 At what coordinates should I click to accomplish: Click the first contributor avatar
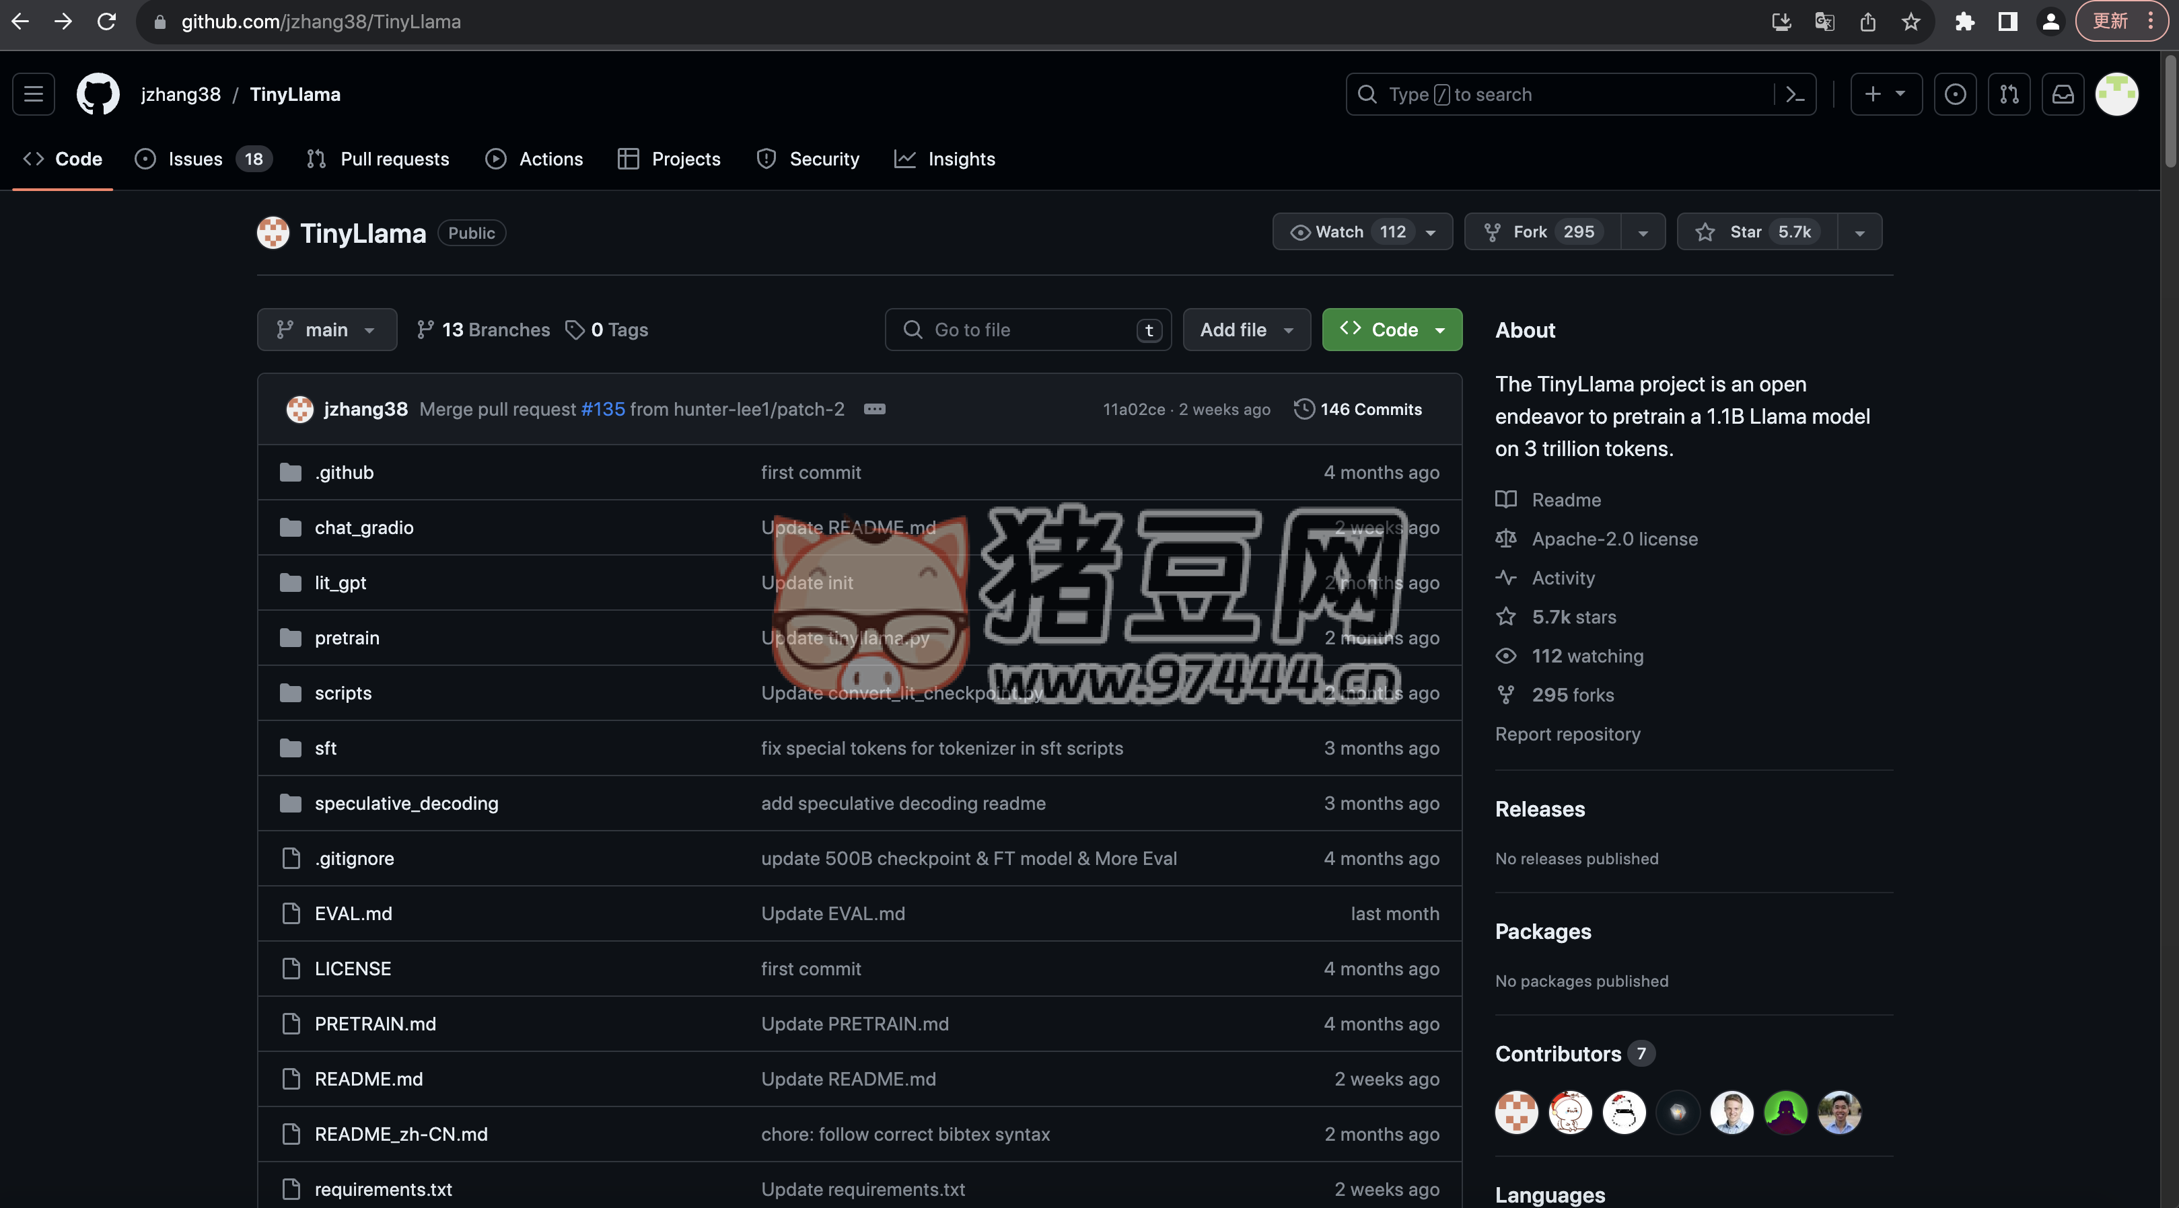[1517, 1112]
